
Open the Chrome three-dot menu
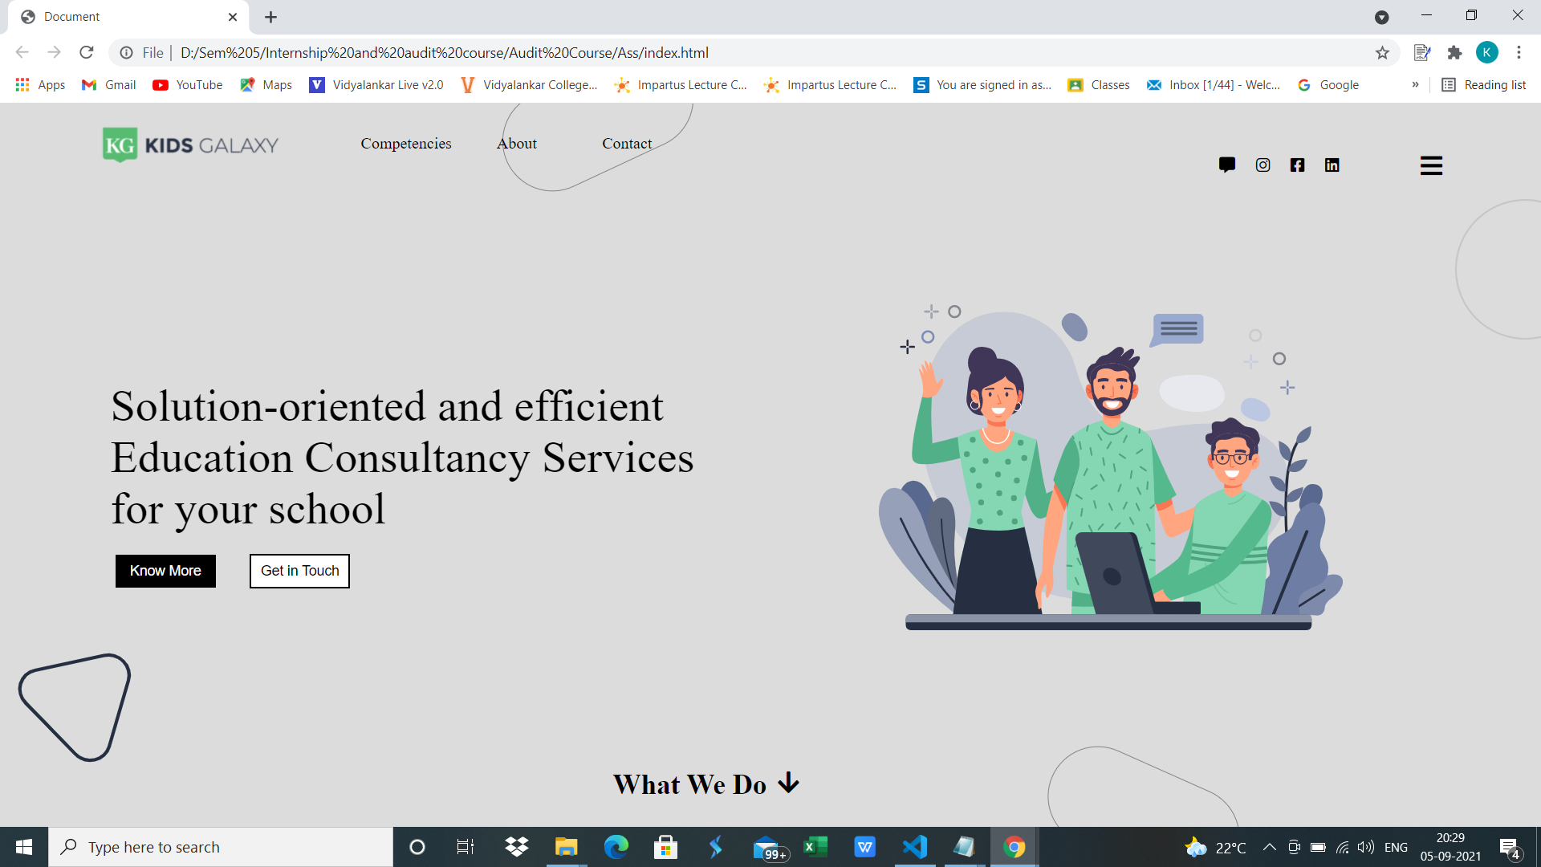click(x=1519, y=52)
